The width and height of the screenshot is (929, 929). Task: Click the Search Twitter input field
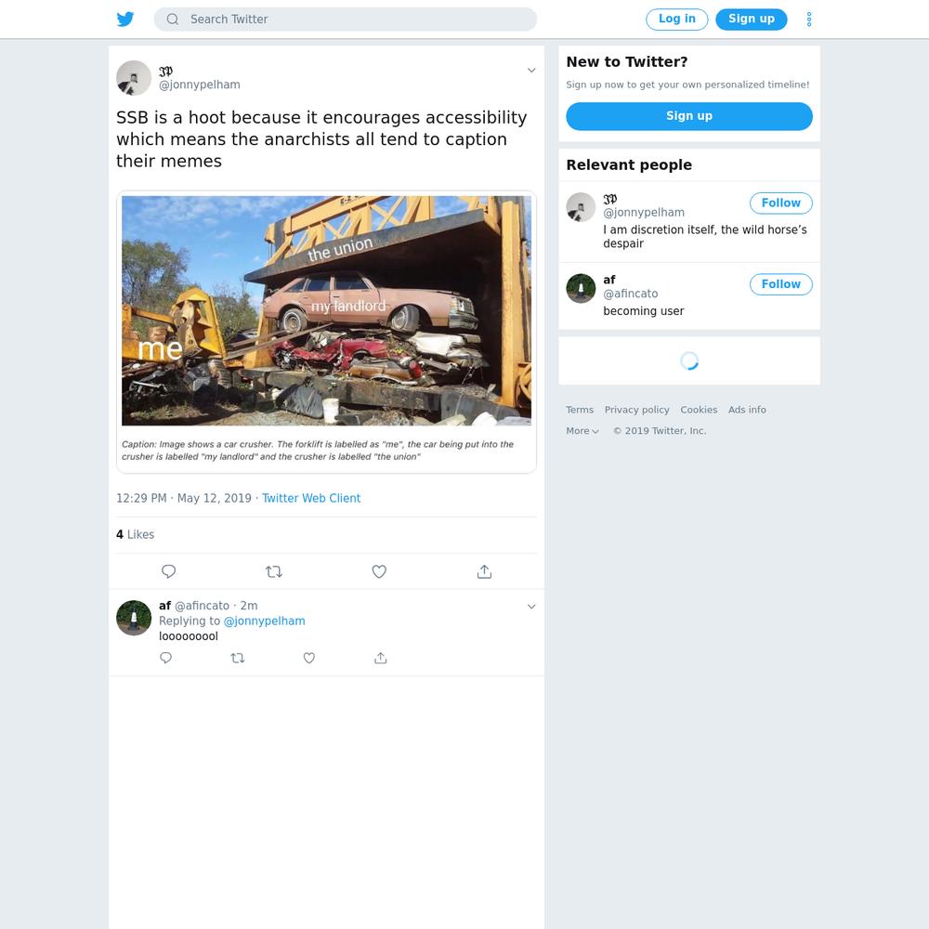pyautogui.click(x=346, y=19)
